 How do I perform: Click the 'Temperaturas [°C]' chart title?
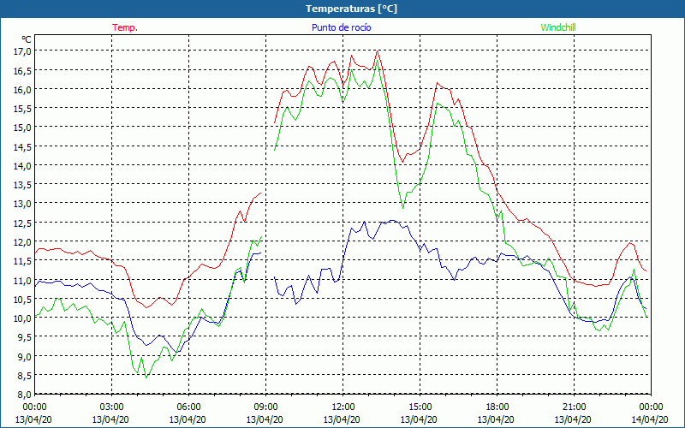[351, 9]
